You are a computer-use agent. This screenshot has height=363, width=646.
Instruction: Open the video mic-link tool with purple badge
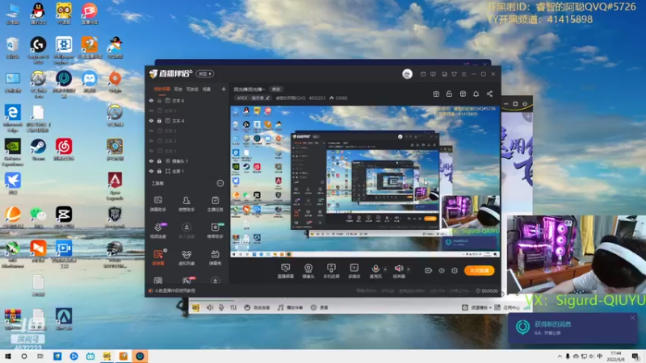pyautogui.click(x=158, y=231)
